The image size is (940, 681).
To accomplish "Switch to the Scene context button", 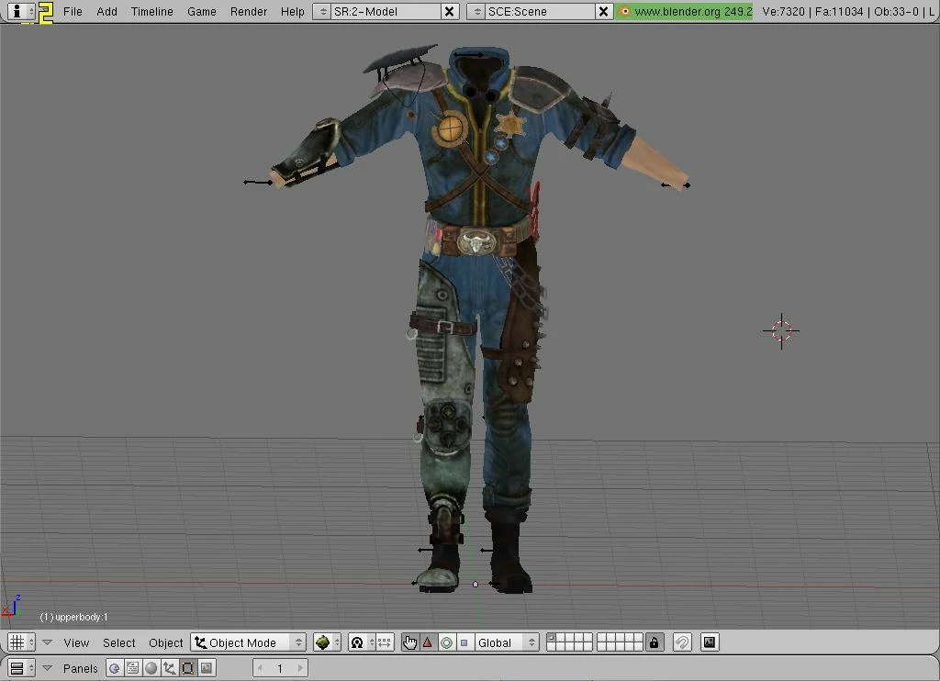I will 207,668.
